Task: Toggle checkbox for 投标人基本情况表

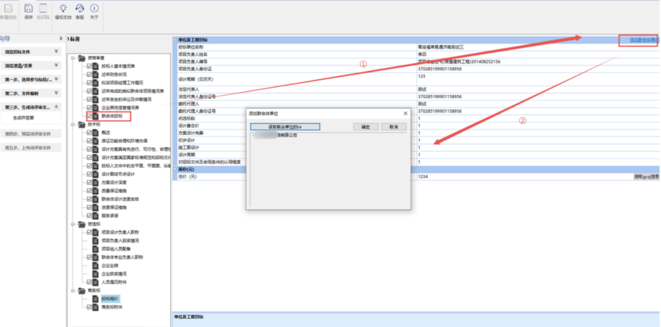Action: 89,67
